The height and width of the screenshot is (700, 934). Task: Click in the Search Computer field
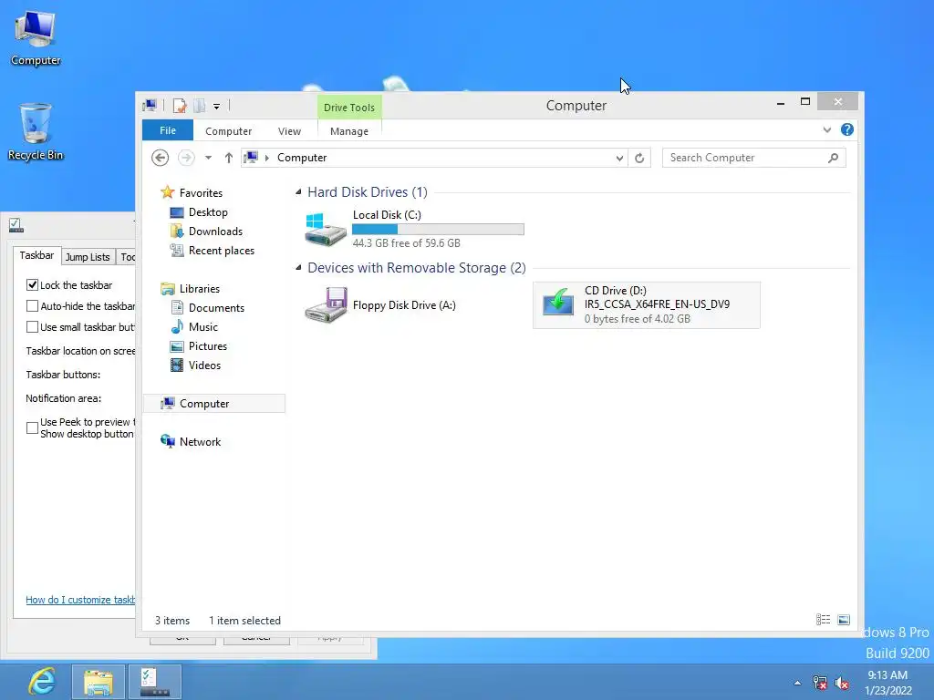click(x=744, y=158)
